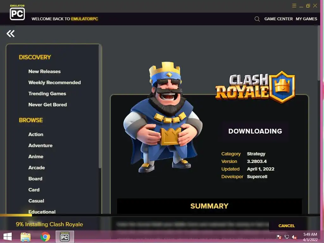Open New Releases in Discovery
Screen dimensions: 324x243
(44, 72)
